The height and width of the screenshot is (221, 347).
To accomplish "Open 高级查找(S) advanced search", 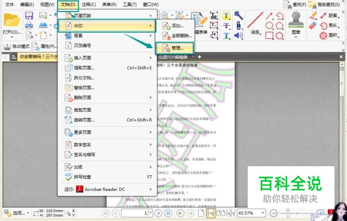I will (x=324, y=5).
